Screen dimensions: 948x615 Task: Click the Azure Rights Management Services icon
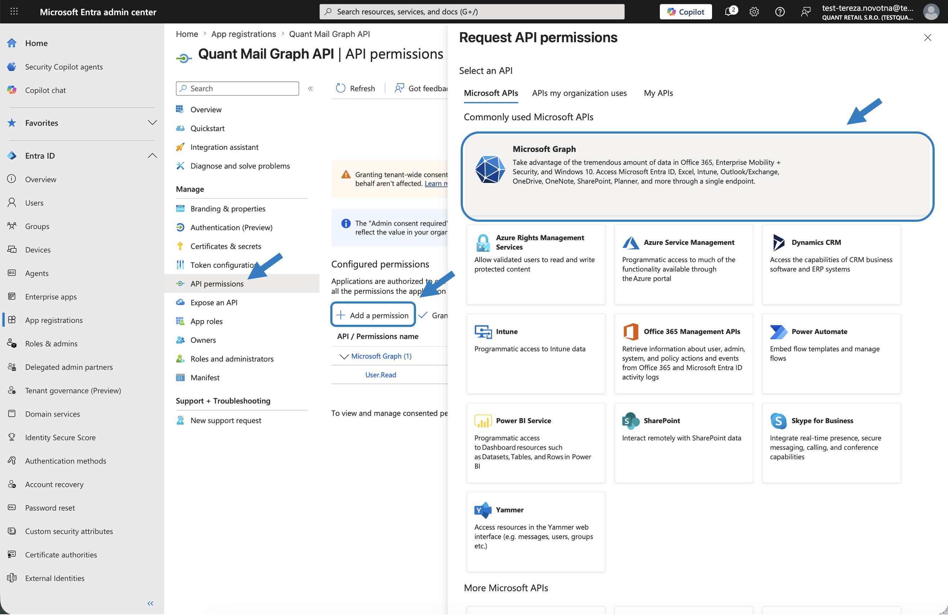click(x=483, y=243)
